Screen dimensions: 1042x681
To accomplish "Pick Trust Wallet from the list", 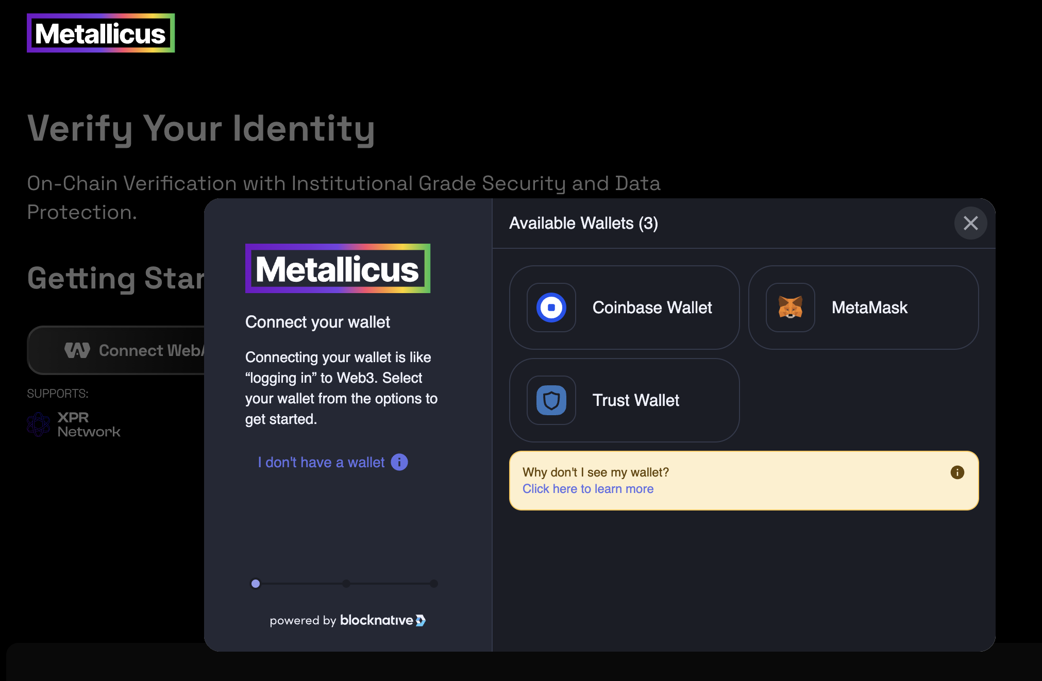I will (x=635, y=400).
